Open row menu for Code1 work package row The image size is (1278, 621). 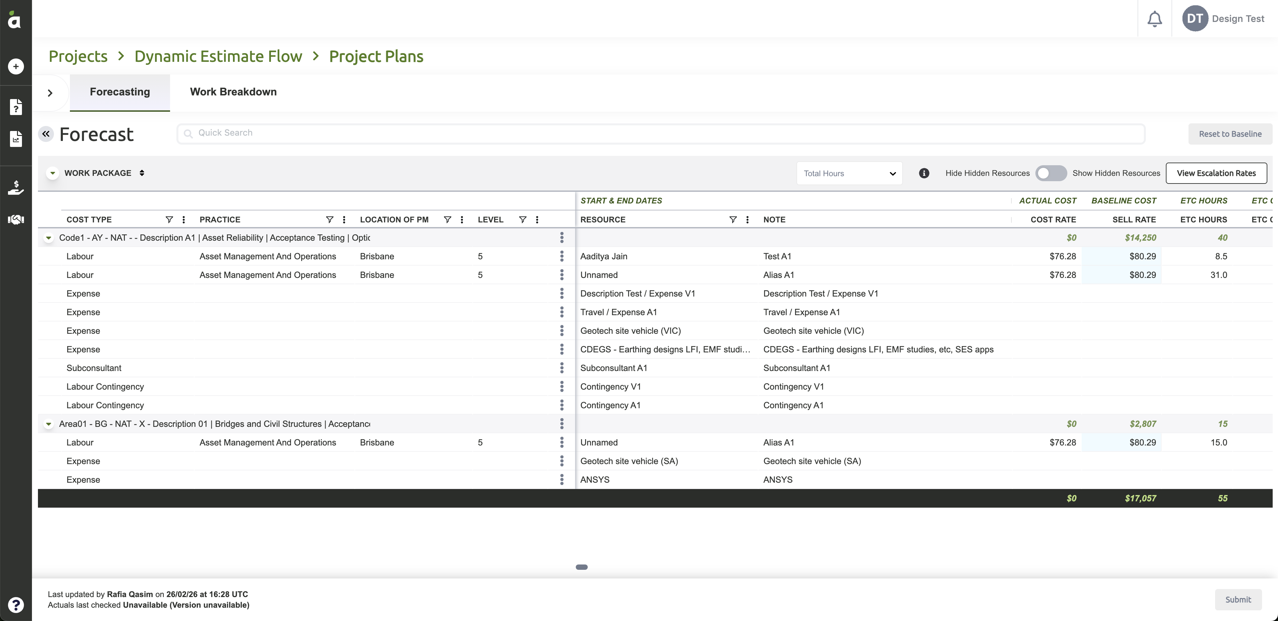click(x=561, y=238)
